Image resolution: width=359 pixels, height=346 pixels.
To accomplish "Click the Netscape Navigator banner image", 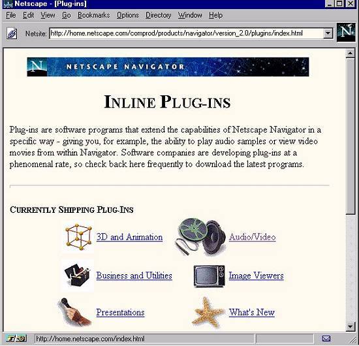I will [x=168, y=67].
